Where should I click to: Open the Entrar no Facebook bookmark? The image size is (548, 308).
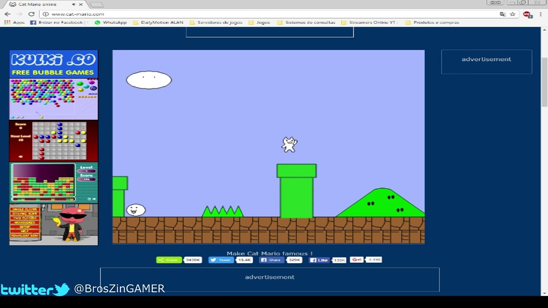59,22
